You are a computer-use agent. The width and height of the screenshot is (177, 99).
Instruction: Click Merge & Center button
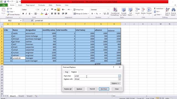click(80, 13)
